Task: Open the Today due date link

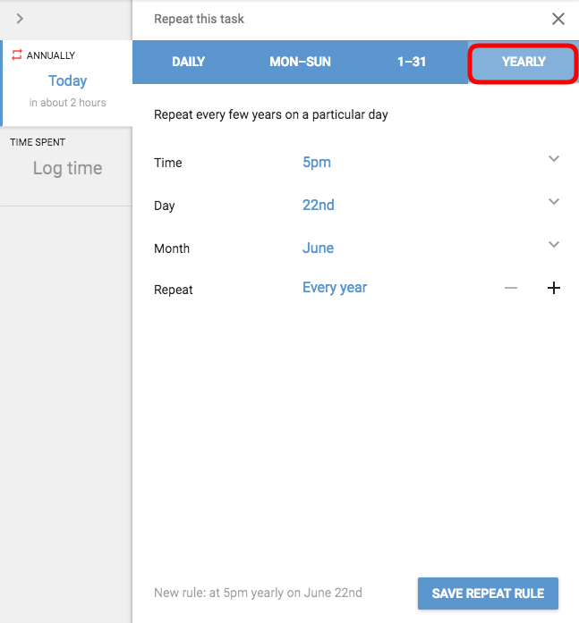Action: [x=68, y=80]
